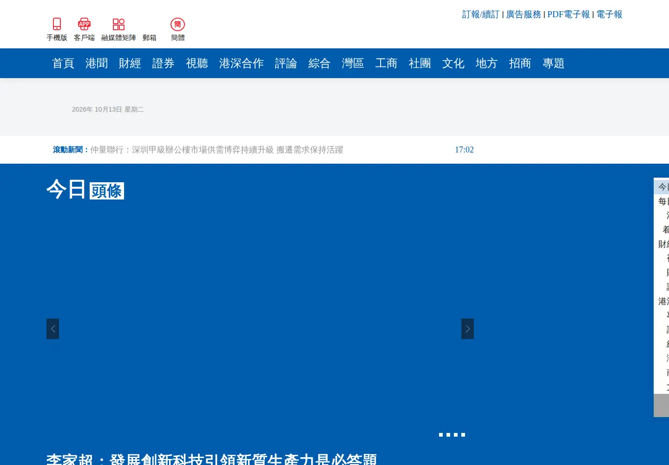Screen dimensions: 669x465
Task: Select second carousel indicator dot
Action: tap(448, 435)
